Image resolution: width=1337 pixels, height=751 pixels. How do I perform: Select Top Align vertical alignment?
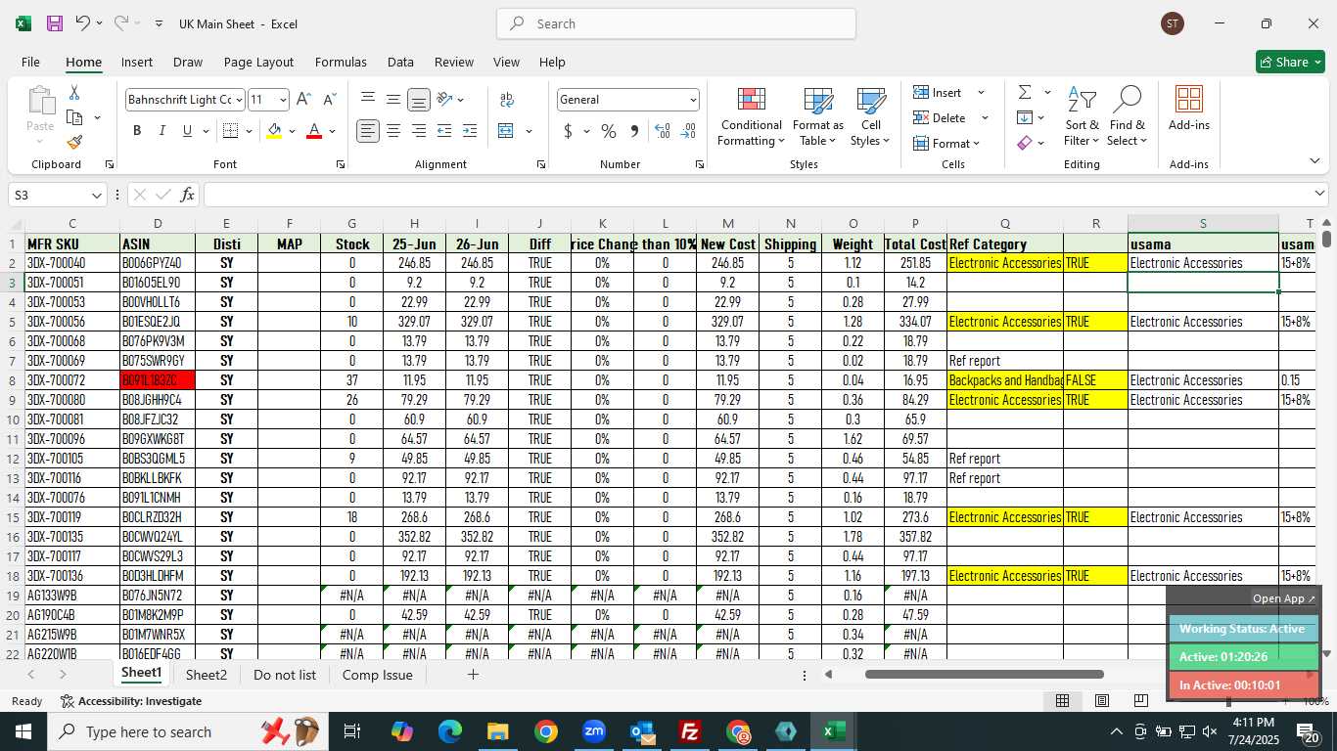point(368,100)
